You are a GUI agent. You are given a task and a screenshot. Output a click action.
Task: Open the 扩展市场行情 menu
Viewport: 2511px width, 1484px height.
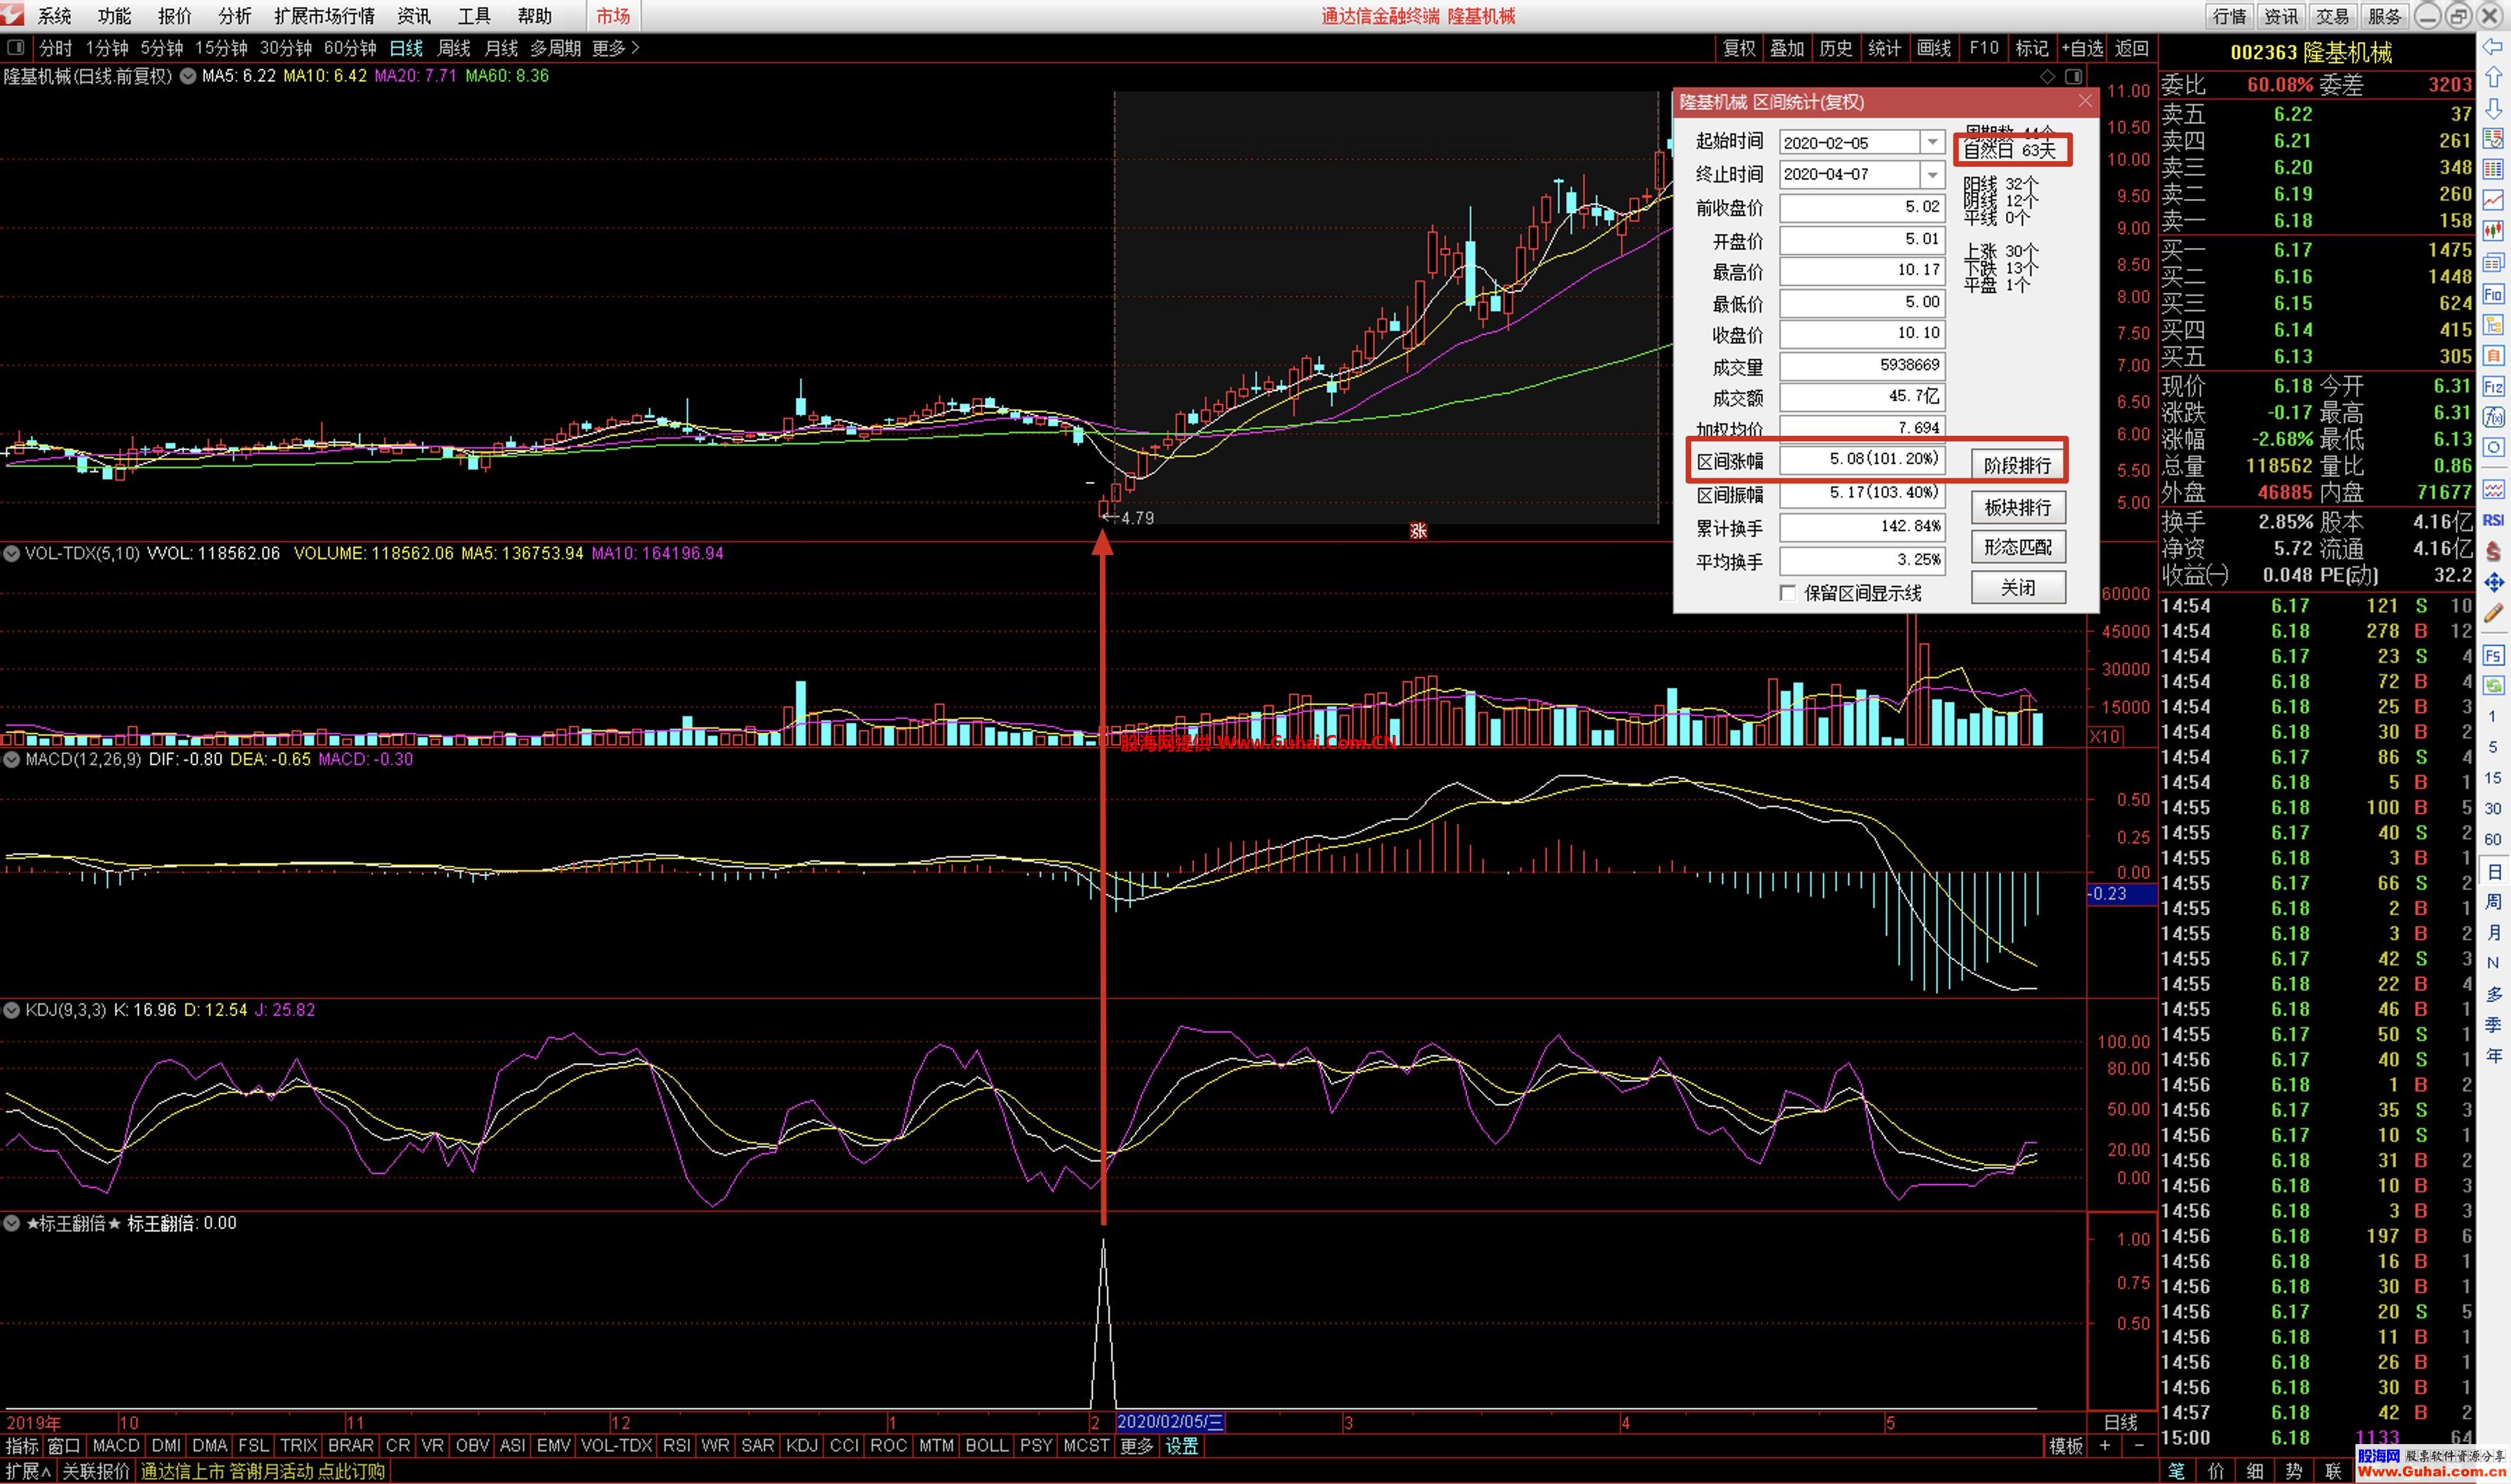(324, 16)
